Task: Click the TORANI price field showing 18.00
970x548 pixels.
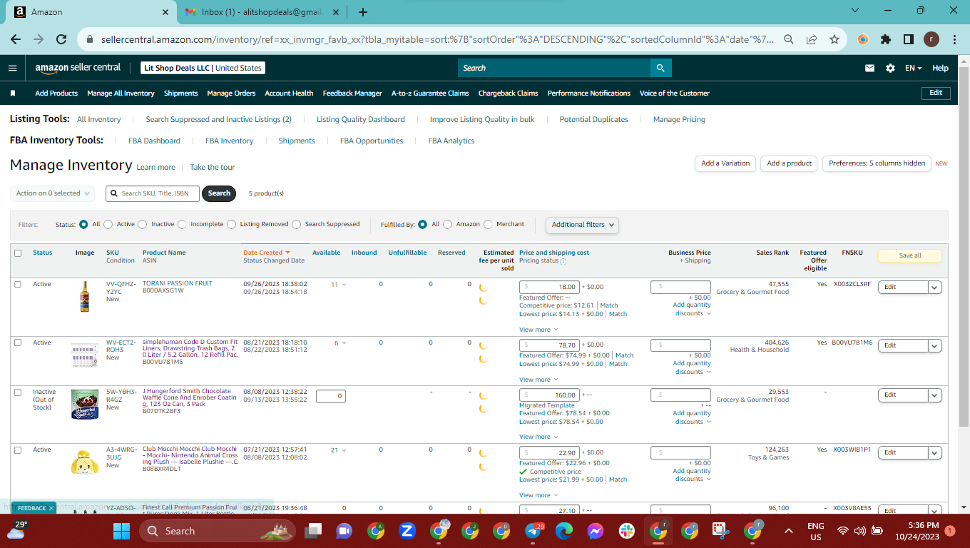Action: click(549, 287)
